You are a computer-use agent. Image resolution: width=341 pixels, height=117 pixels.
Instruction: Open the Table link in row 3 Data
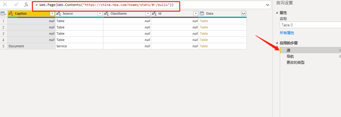pyautogui.click(x=204, y=34)
